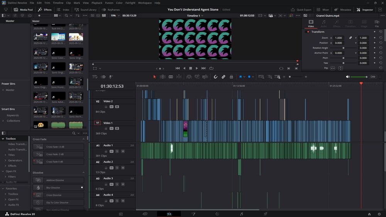Expand the Master power bin
Viewport: 386px width, 217px height.
click(3, 90)
